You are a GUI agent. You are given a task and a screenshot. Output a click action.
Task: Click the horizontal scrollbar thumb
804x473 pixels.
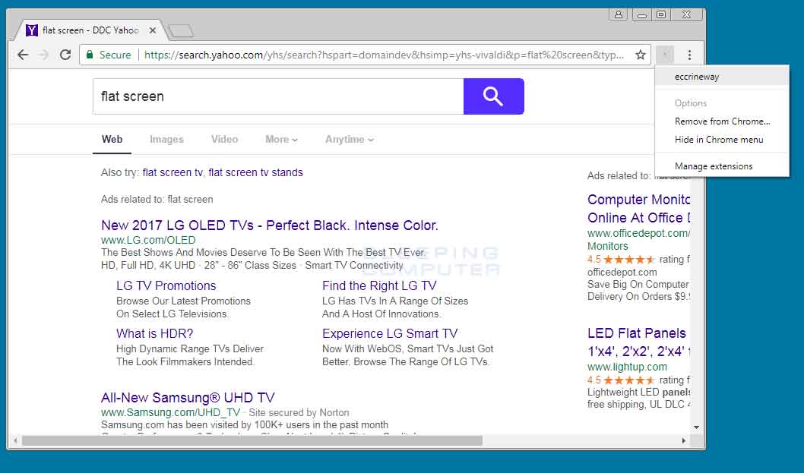click(252, 440)
